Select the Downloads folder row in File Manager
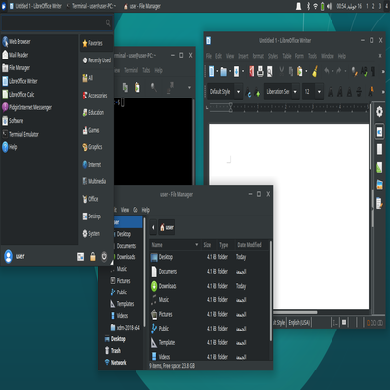The image size is (390, 390). point(210,286)
